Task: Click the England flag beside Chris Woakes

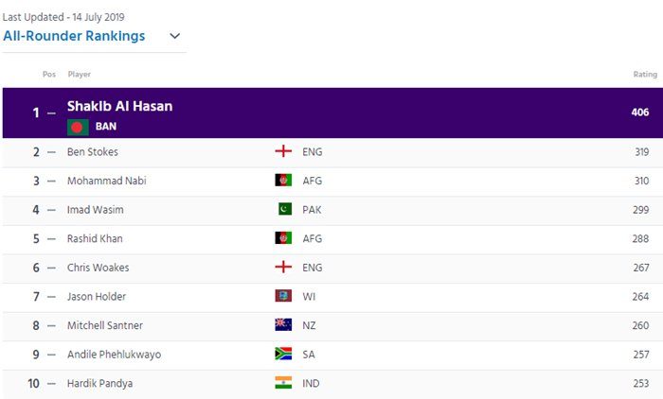Action: coord(283,267)
